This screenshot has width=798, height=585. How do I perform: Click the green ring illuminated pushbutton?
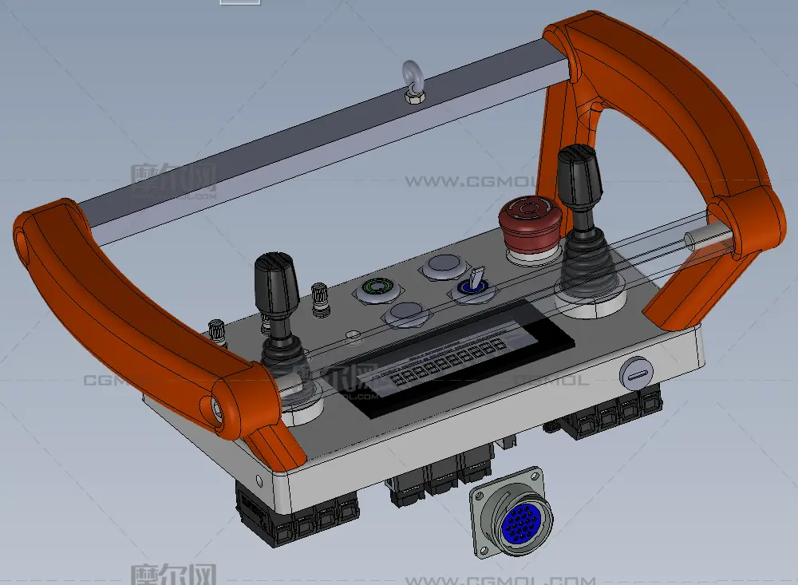click(x=375, y=289)
